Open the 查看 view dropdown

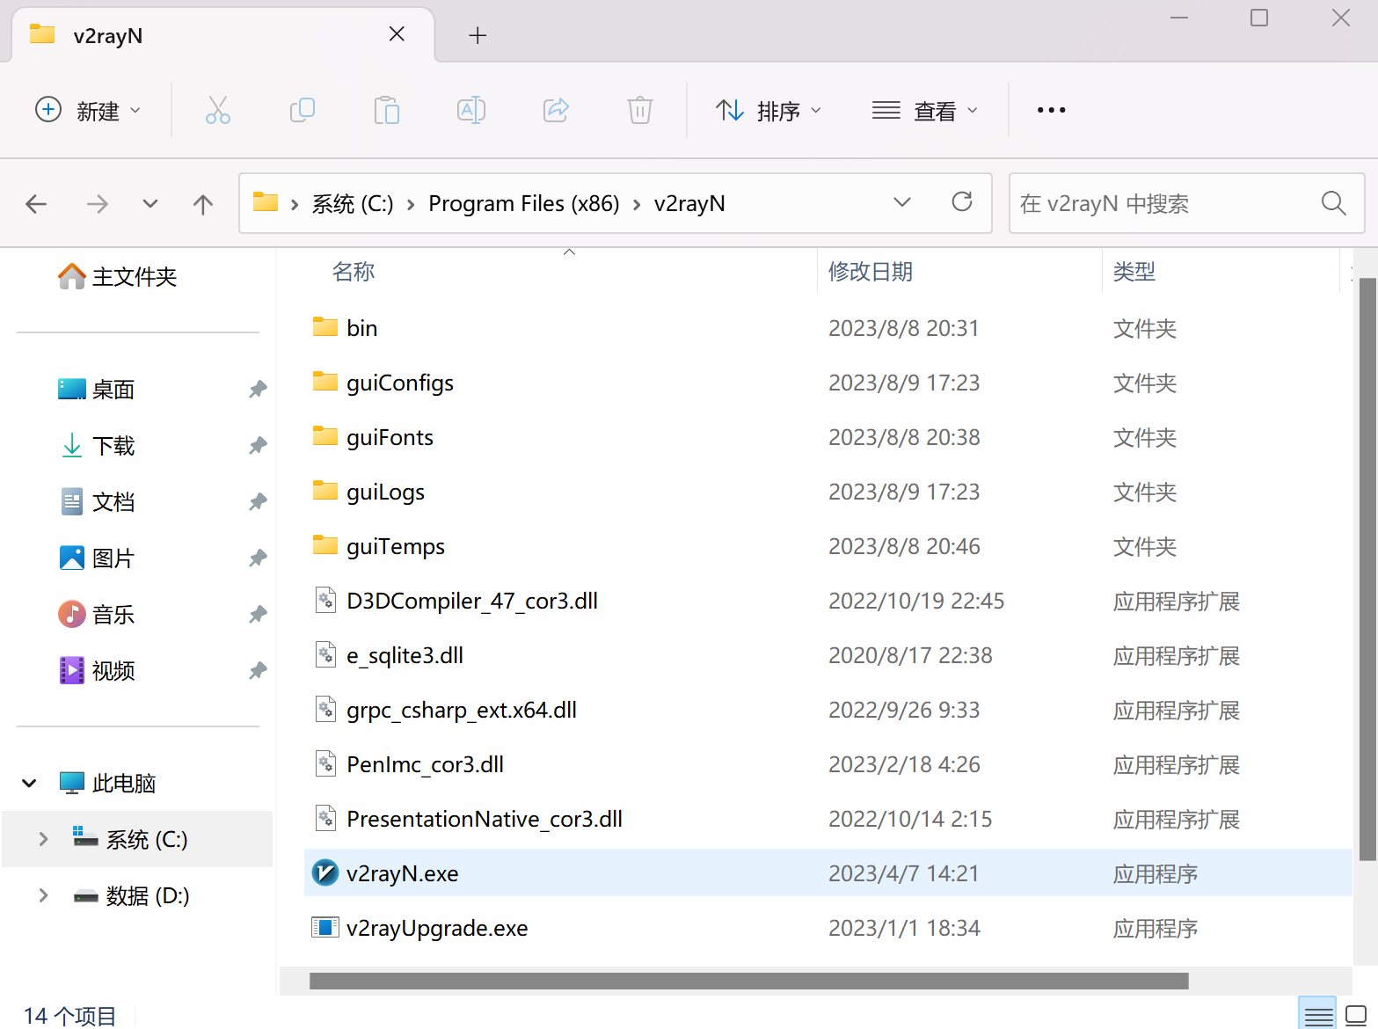point(925,110)
